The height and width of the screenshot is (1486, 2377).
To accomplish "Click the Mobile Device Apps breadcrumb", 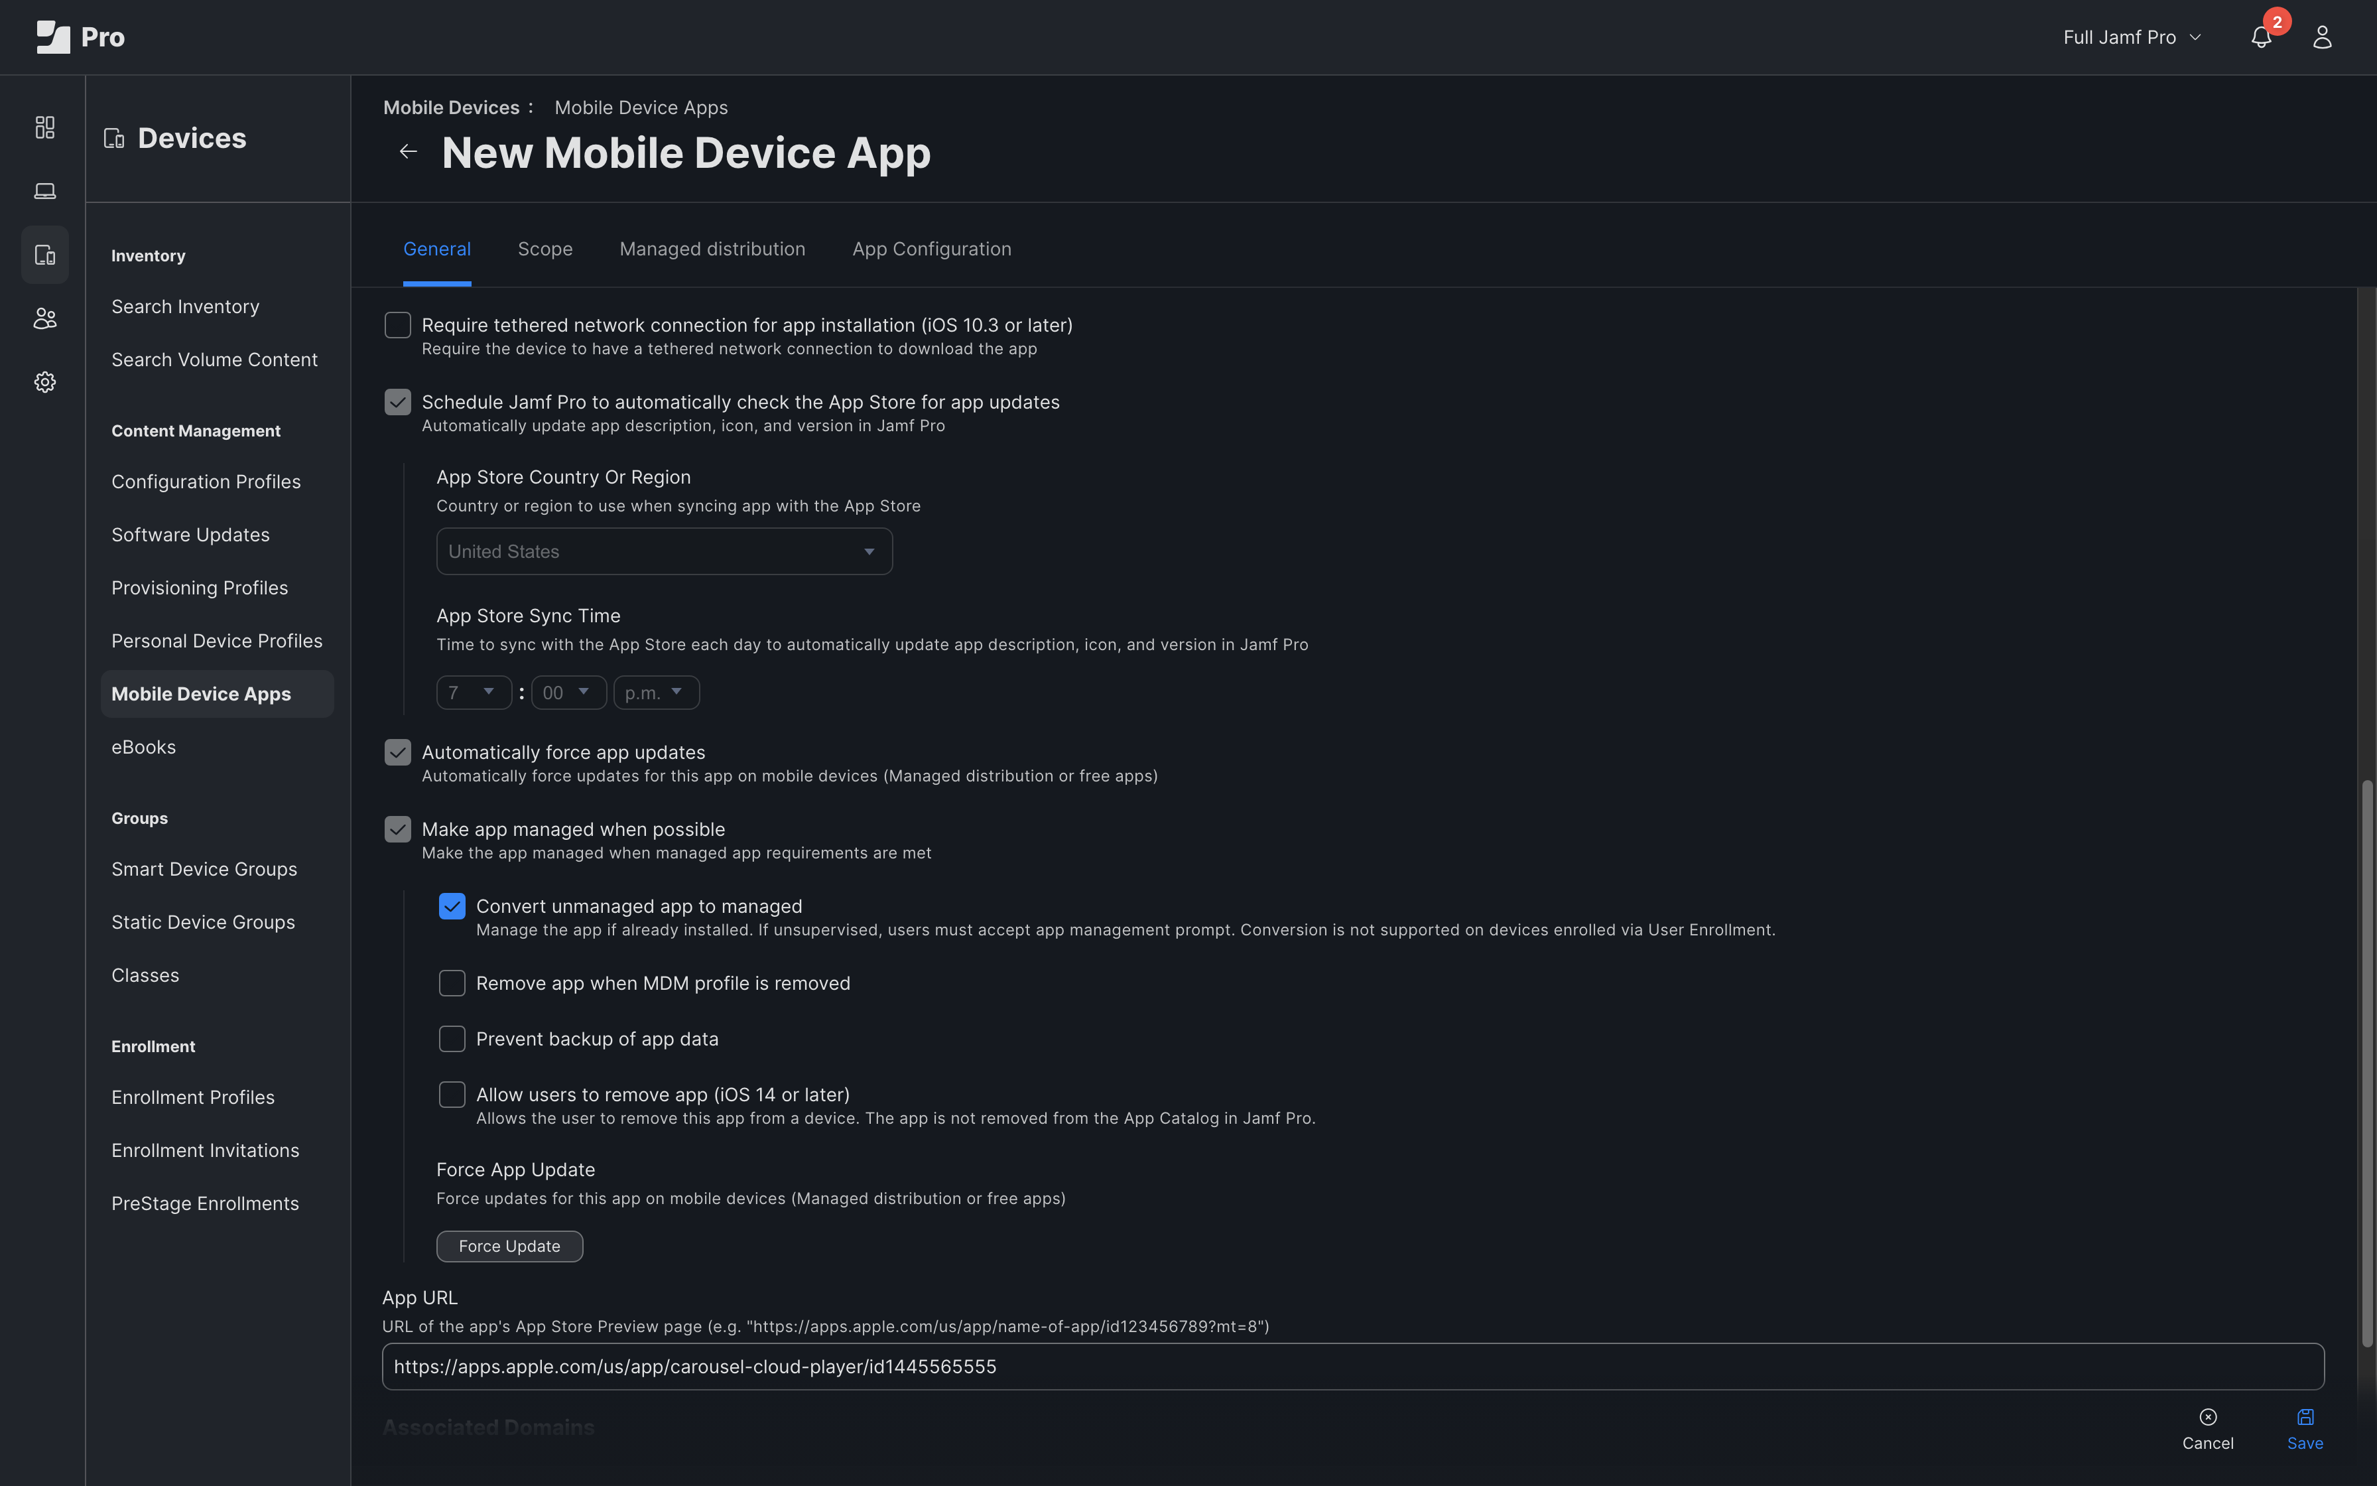I will 641,108.
